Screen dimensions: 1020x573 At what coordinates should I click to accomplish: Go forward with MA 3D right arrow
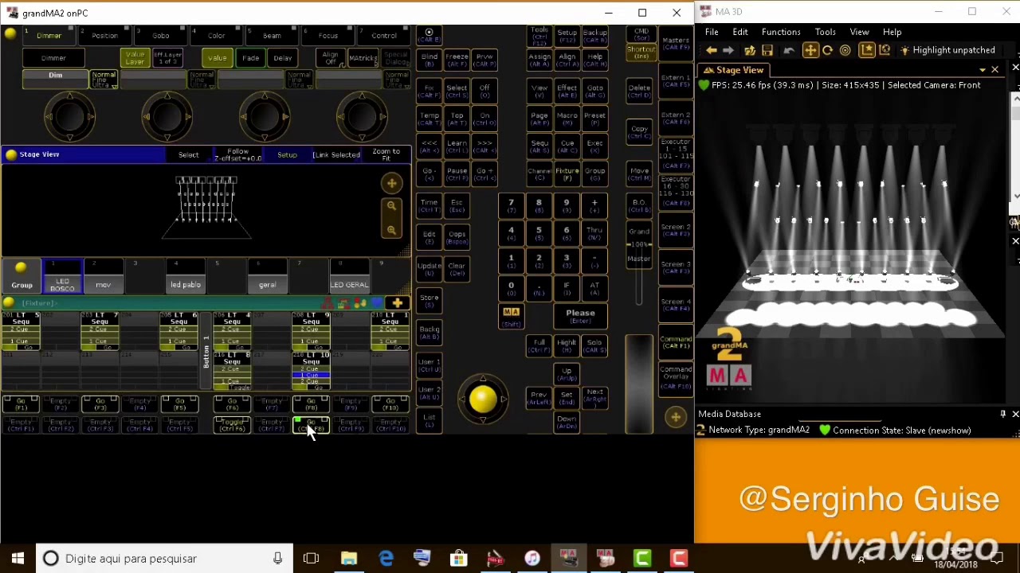tap(728, 50)
